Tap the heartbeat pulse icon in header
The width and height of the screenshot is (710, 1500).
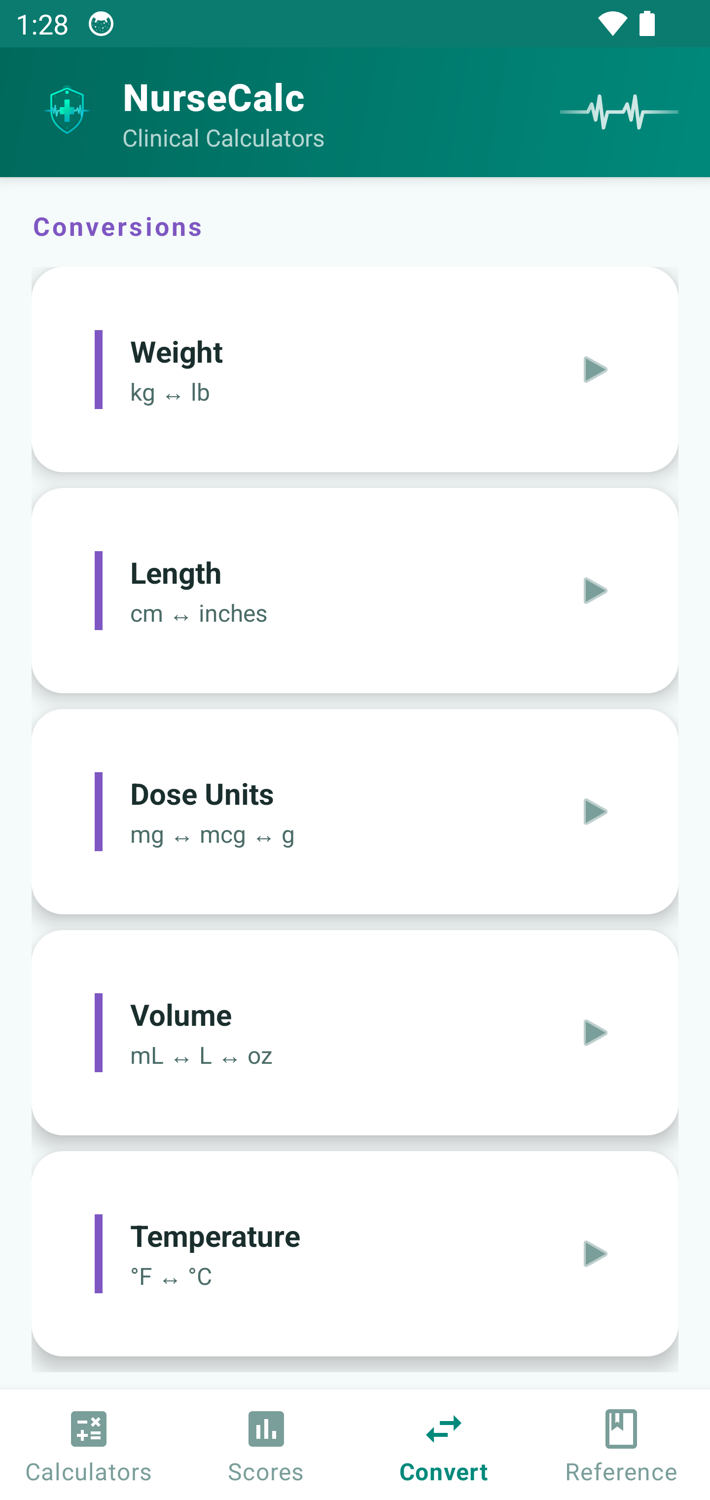(x=619, y=112)
